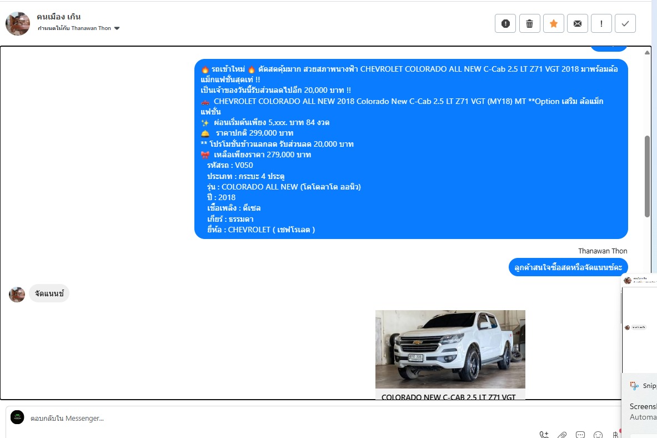Open saved replies speech bubble icon

(580, 435)
